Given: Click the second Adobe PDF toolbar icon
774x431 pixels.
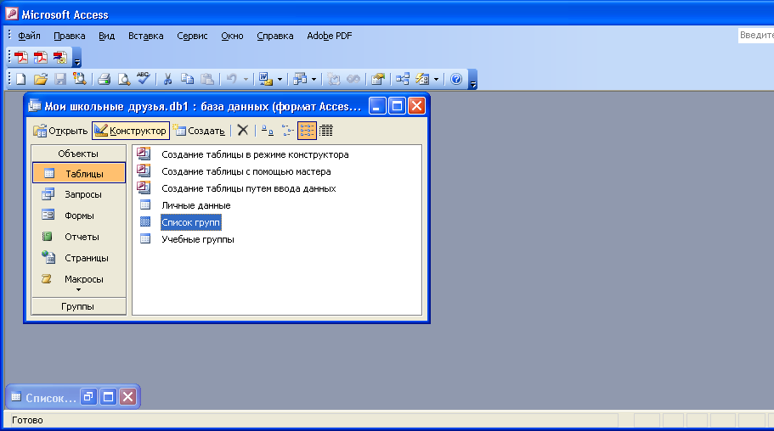Looking at the screenshot, I should [x=41, y=58].
